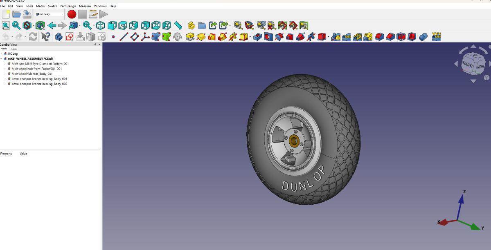Start macro recording with the red circle
This screenshot has height=250, width=491.
(x=72, y=14)
